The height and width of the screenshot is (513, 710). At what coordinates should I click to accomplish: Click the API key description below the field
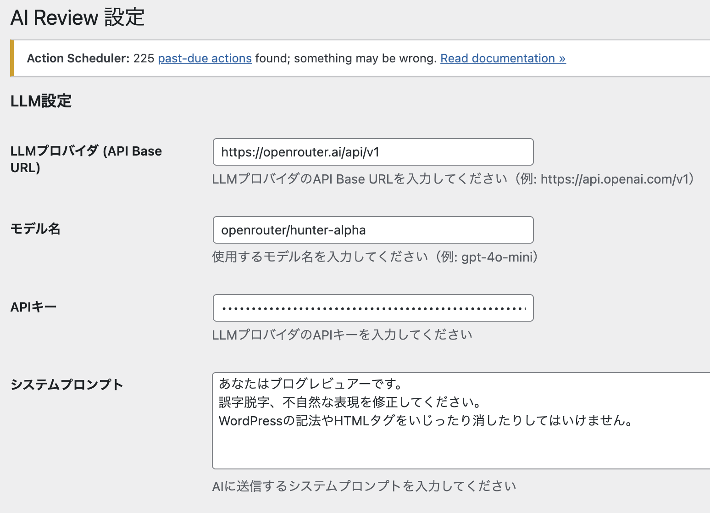pos(342,335)
